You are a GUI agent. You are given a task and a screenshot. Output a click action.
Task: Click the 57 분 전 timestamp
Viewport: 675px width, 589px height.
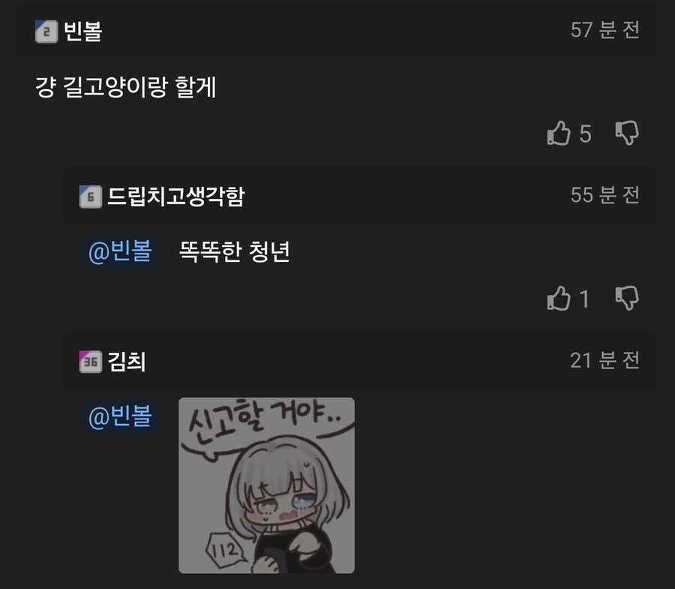coord(604,30)
